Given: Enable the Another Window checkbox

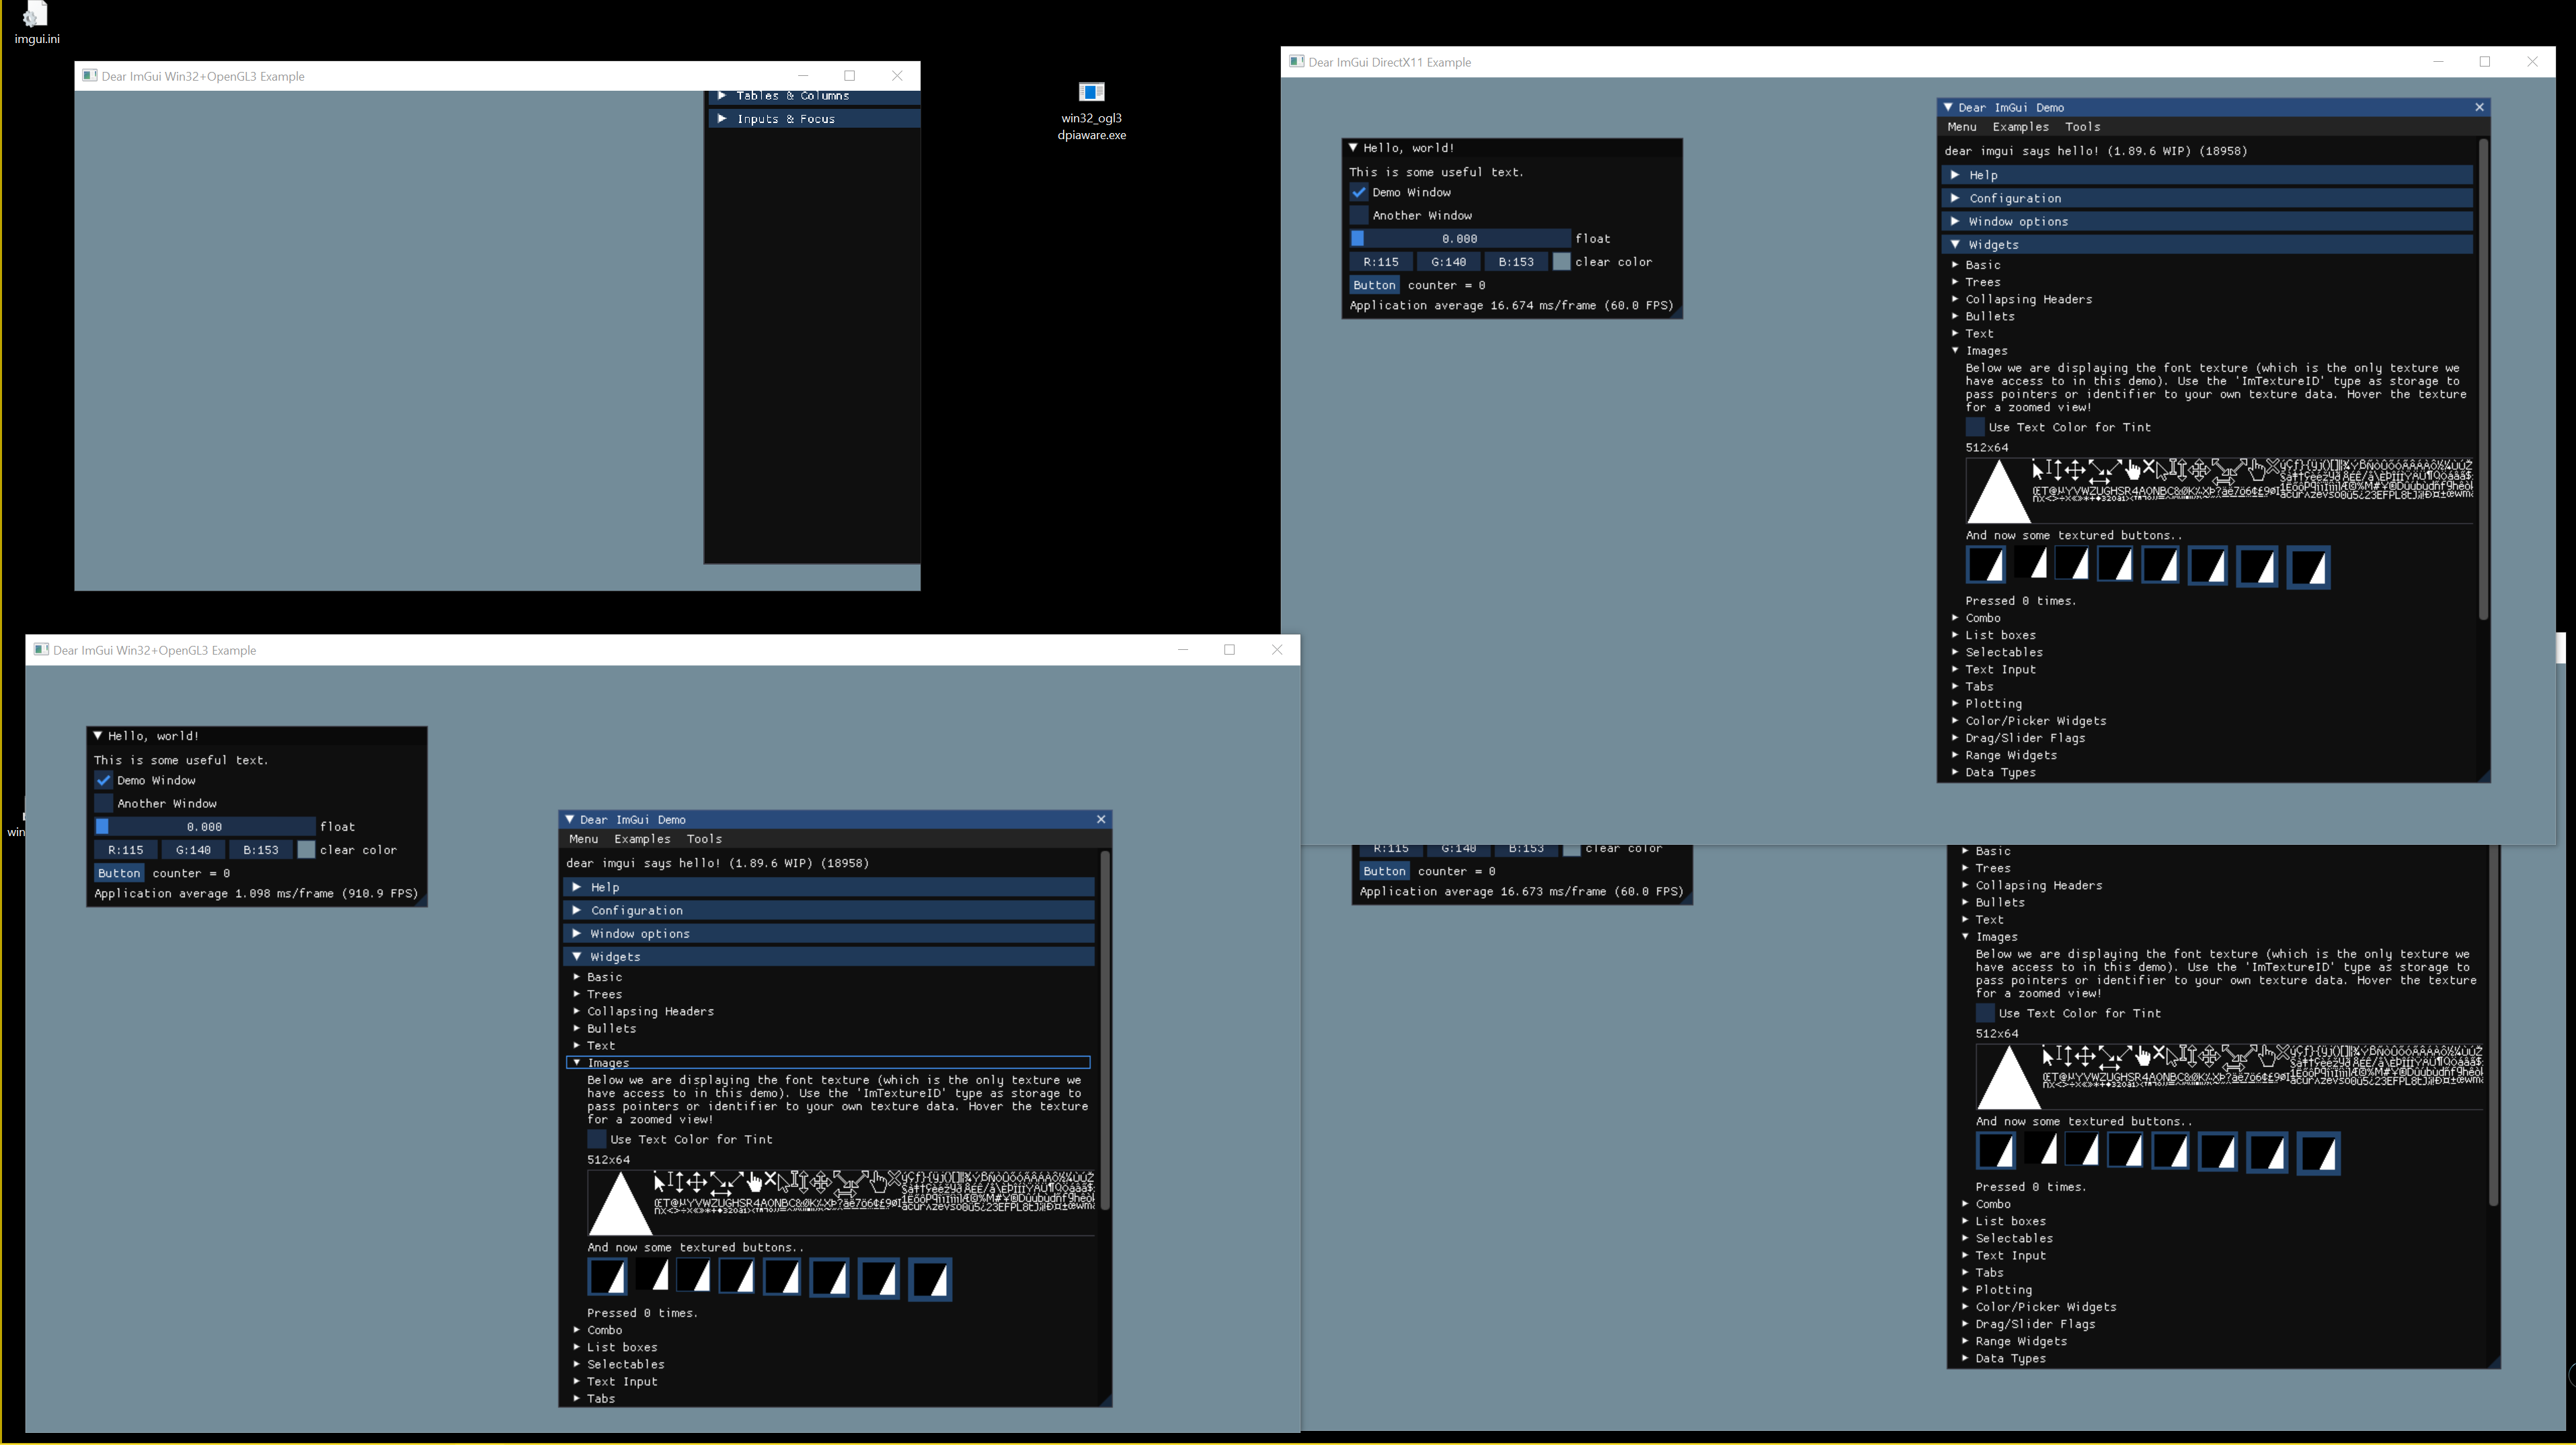Looking at the screenshot, I should [x=103, y=802].
